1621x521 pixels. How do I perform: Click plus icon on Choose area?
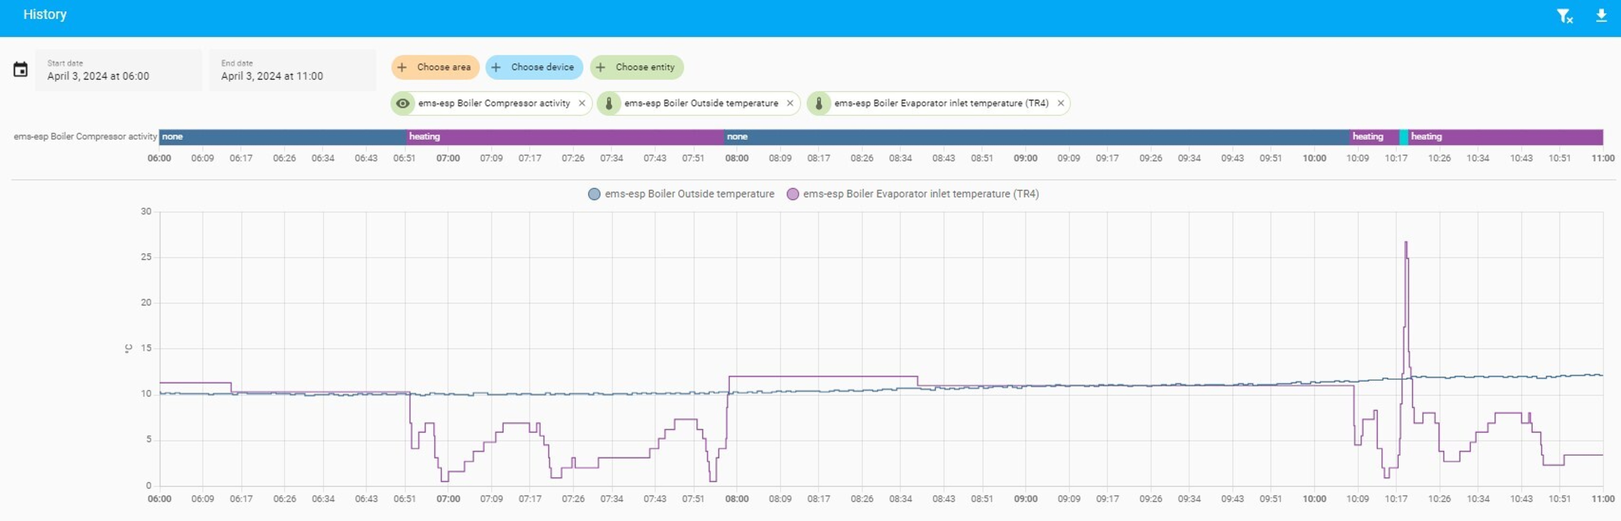click(403, 67)
